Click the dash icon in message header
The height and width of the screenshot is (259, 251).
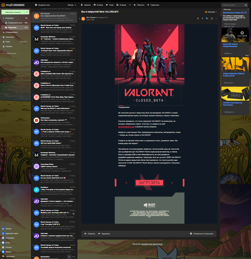(x=216, y=19)
